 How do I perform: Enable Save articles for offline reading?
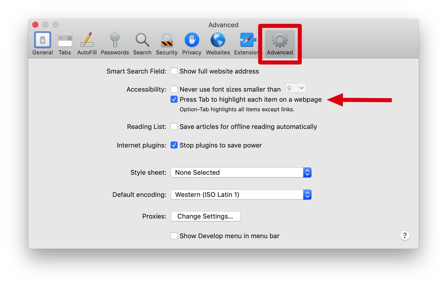[174, 126]
